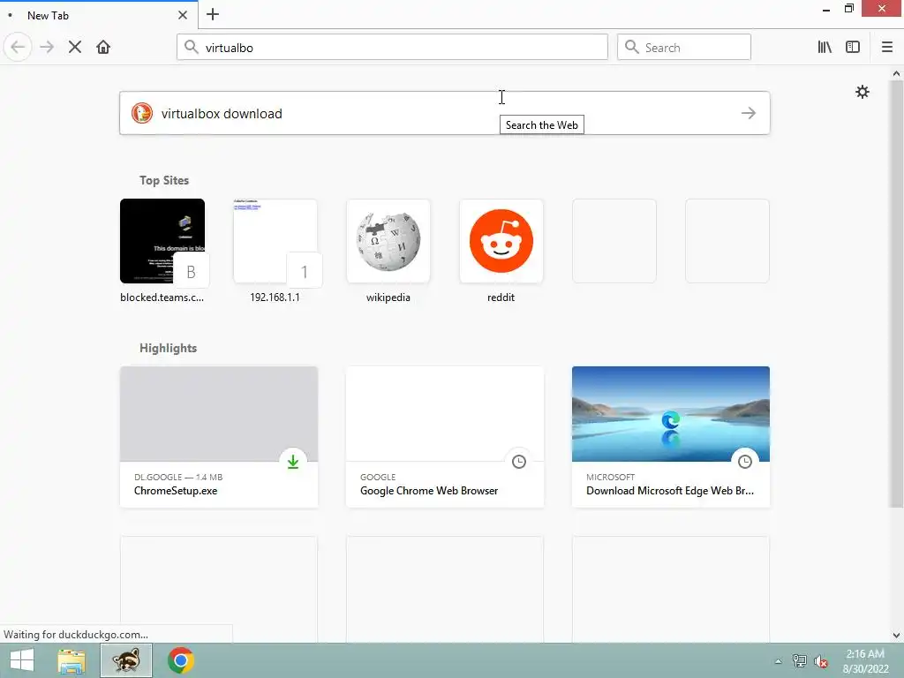This screenshot has height=678, width=904.
Task: Click the magnifier in the address bar
Action: click(192, 47)
